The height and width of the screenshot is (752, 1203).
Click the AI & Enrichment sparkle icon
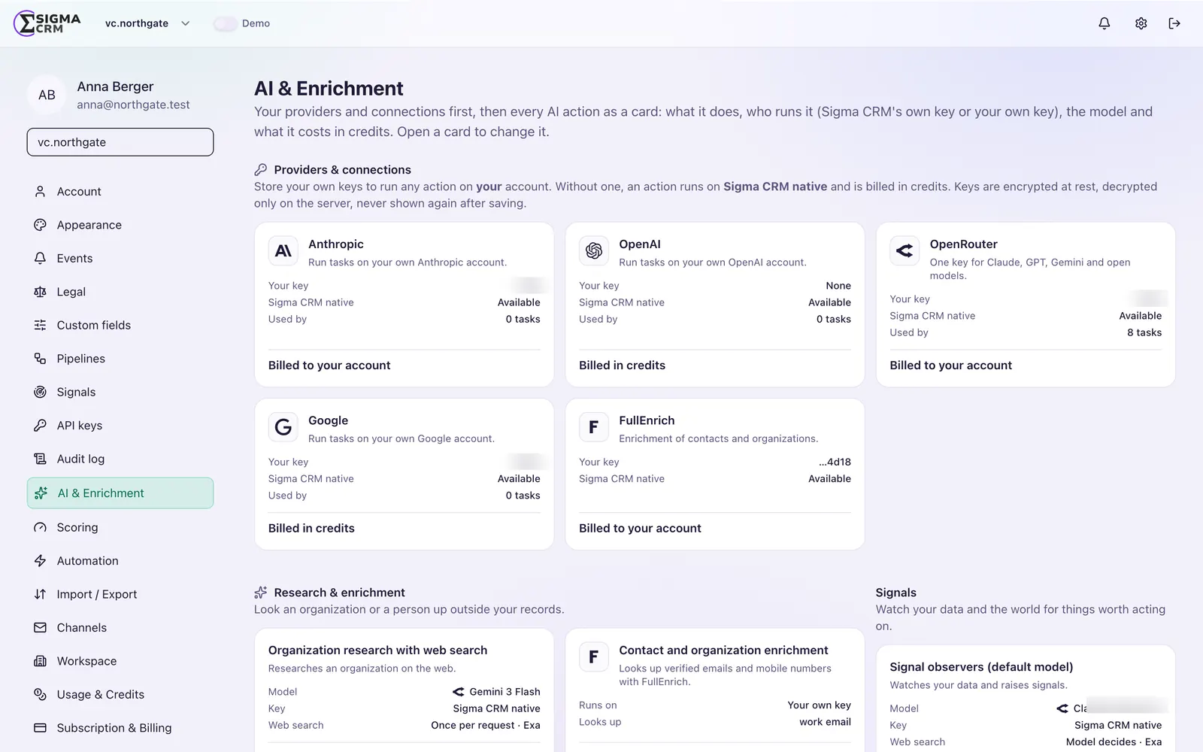point(41,493)
